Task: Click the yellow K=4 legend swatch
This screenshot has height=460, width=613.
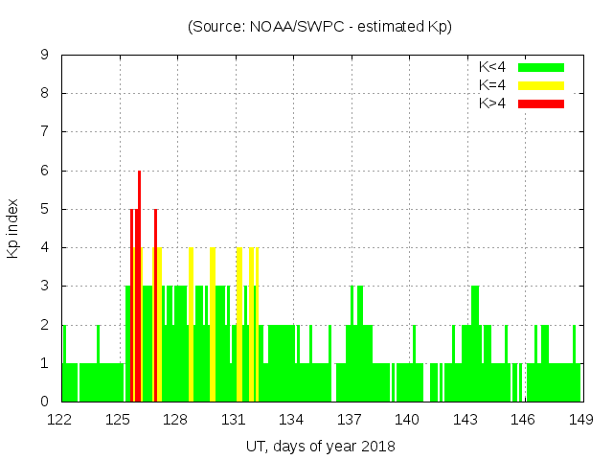Action: pos(541,85)
